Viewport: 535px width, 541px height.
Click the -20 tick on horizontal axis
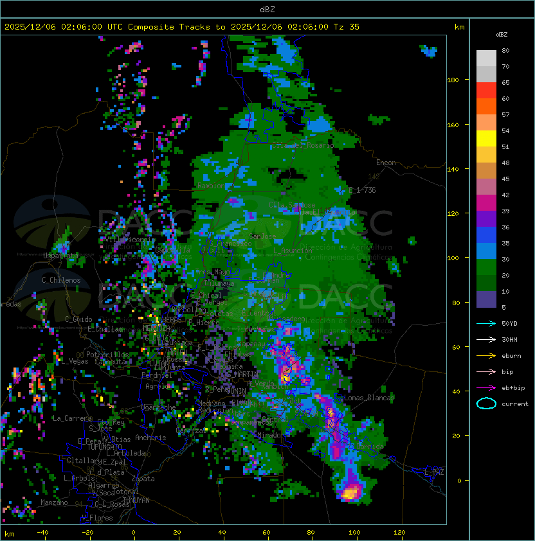point(87,533)
